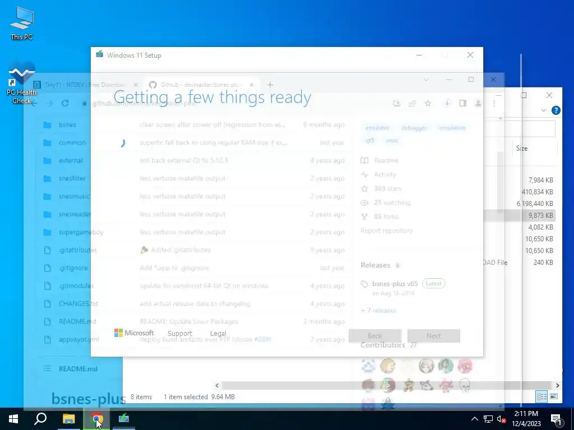Click the README.md outline heading
The height and width of the screenshot is (430, 574).
[78, 368]
